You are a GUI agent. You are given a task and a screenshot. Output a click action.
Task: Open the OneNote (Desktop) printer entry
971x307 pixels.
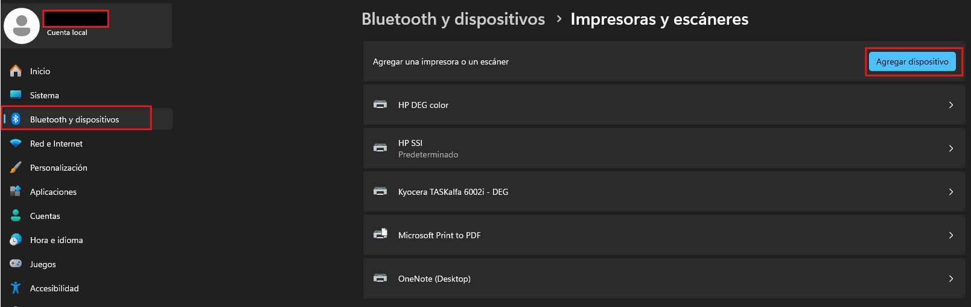tap(435, 279)
